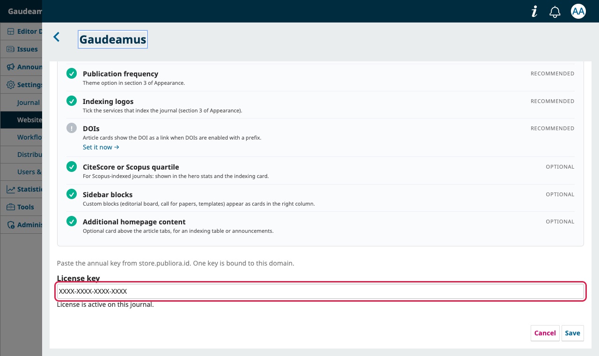599x356 pixels.
Task: Click the 'Gaudeamus' heading text
Action: (x=113, y=40)
